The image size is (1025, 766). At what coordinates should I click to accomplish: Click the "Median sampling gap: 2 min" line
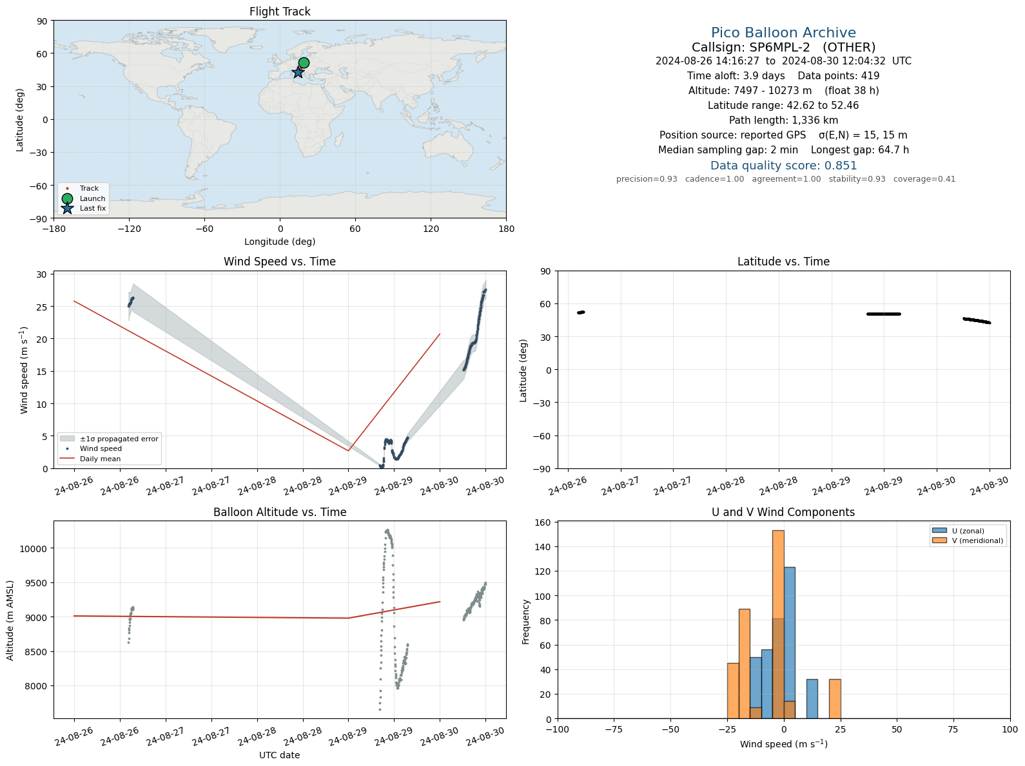click(783, 150)
